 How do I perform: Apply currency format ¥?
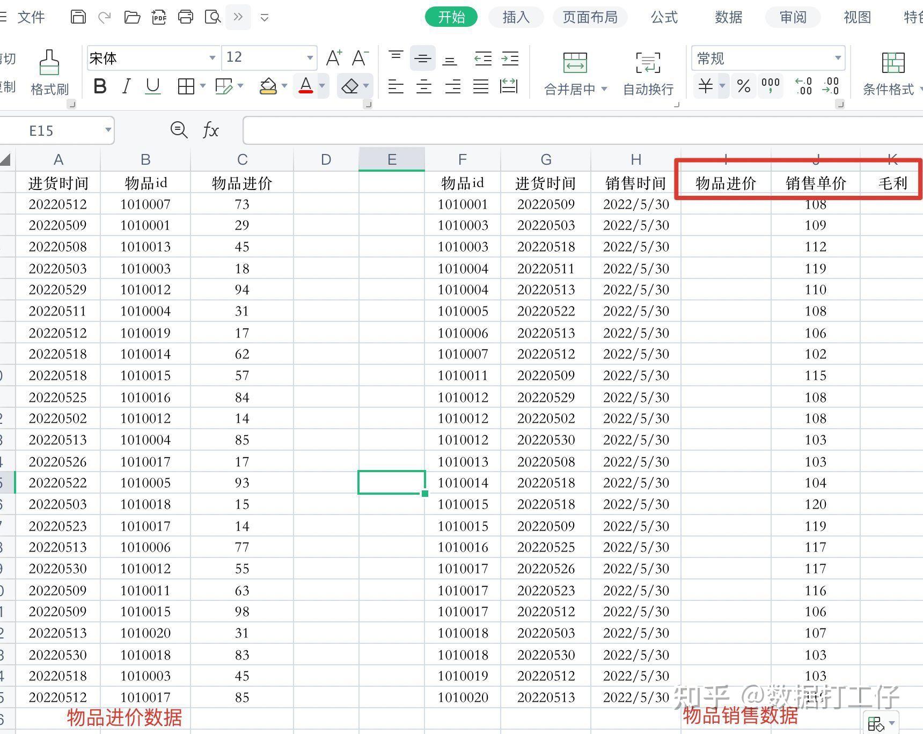point(705,86)
